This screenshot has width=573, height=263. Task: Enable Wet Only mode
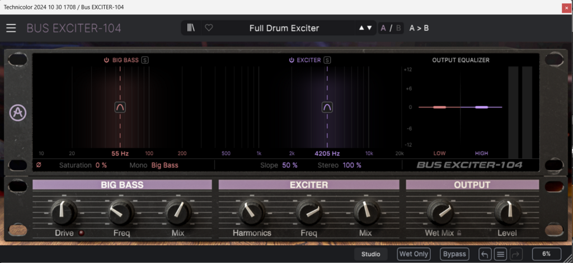click(x=414, y=254)
